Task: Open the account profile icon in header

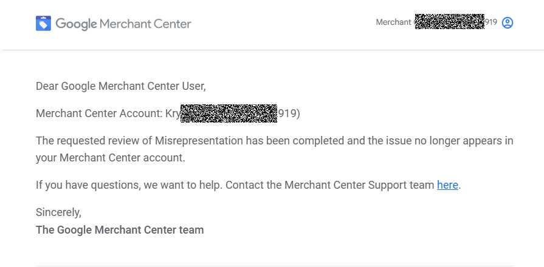Action: (507, 22)
